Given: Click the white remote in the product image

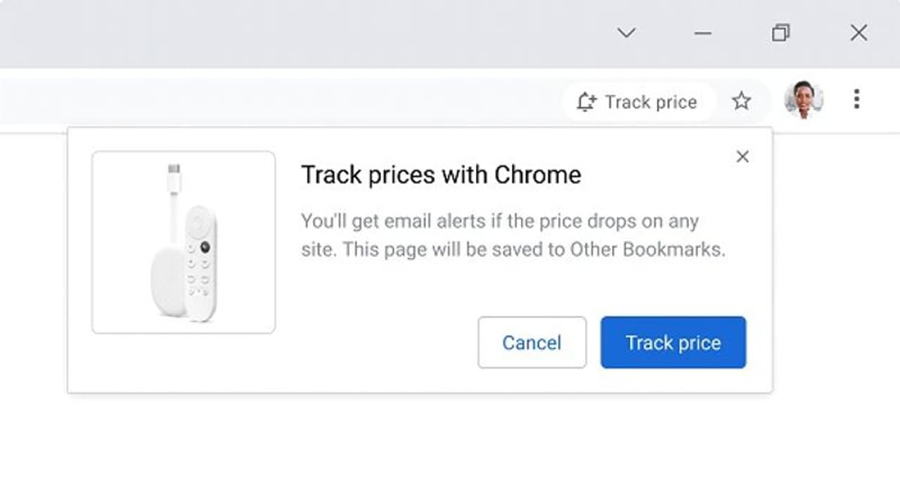Looking at the screenshot, I should coord(200,264).
